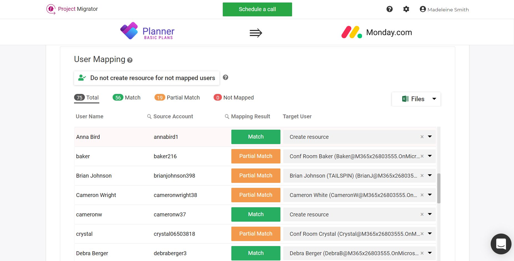Image resolution: width=514 pixels, height=261 pixels.
Task: Click help icon beside do-not-create-resource option
Action: pos(226,77)
